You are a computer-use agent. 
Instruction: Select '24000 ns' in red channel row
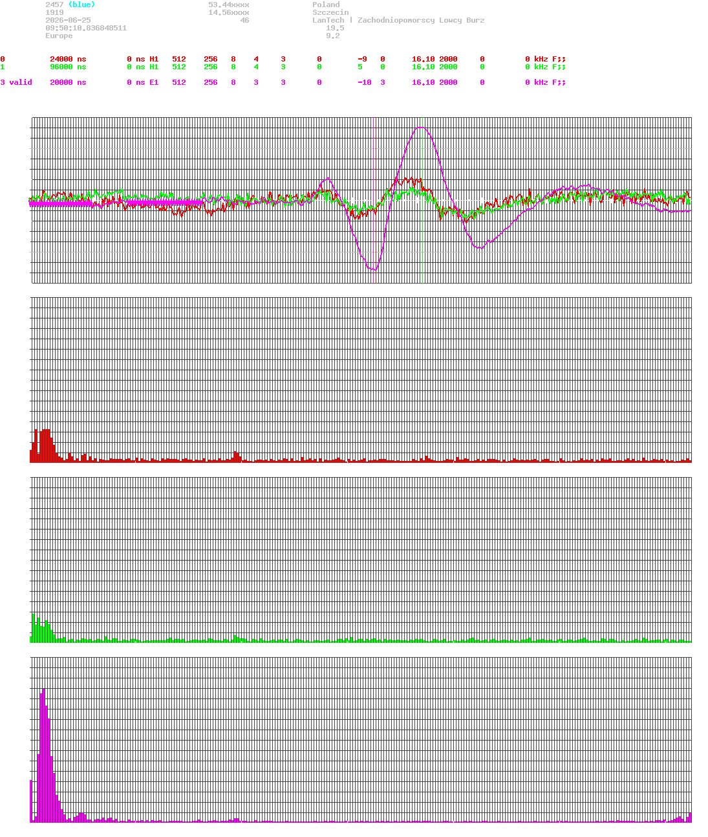(68, 59)
